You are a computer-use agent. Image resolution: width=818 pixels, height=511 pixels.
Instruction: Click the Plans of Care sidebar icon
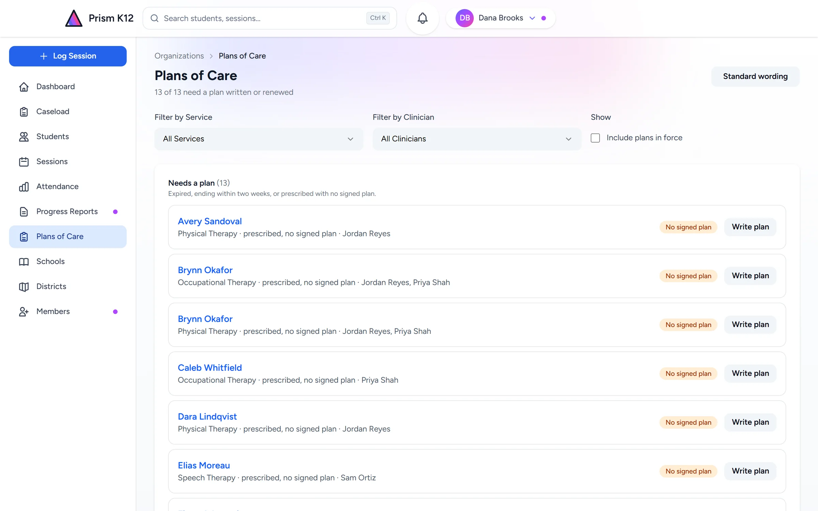tap(24, 236)
